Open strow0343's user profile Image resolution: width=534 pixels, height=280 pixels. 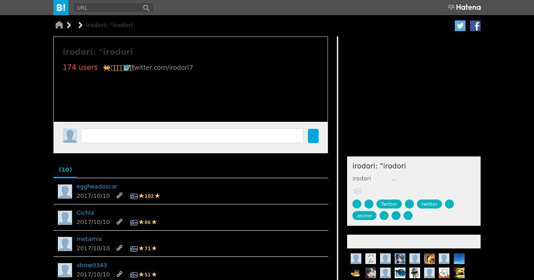(x=92, y=265)
